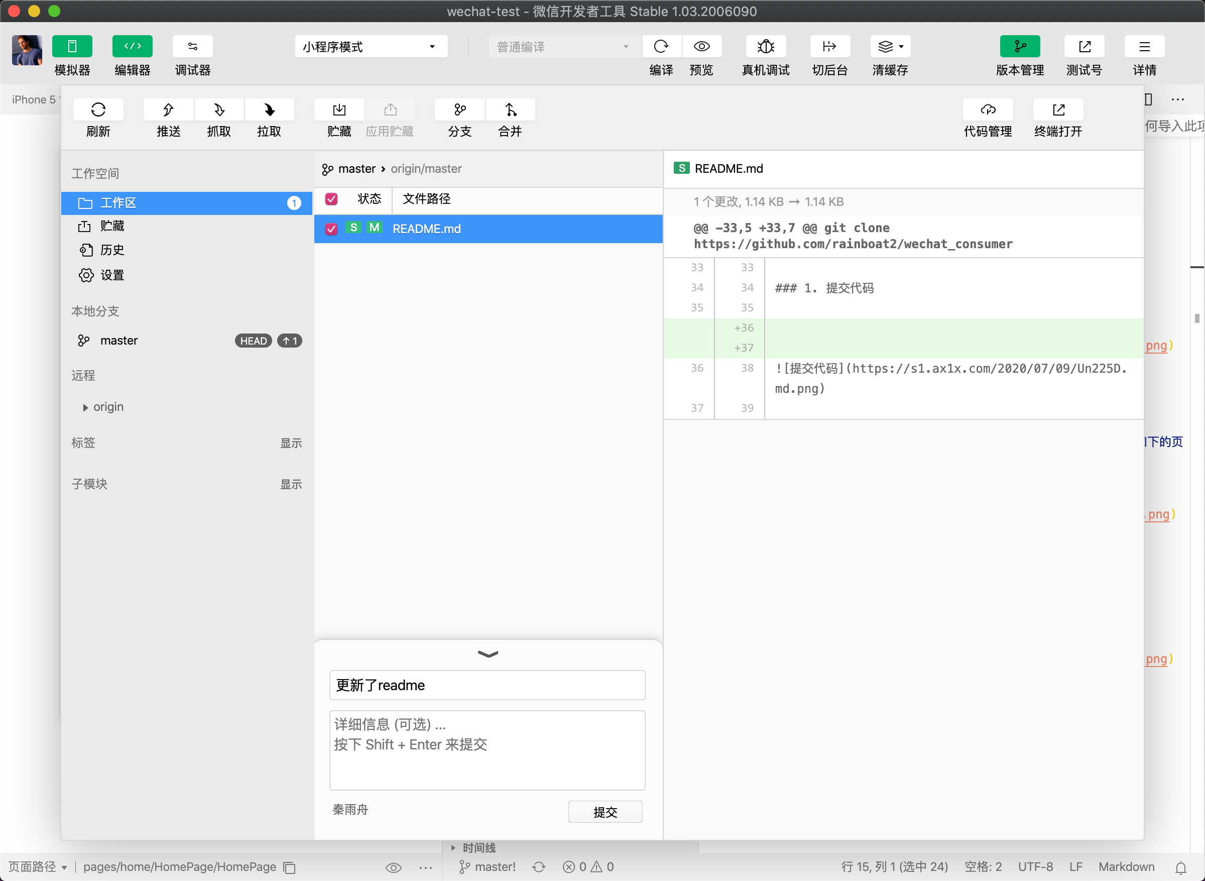Click the 文件路径 column header
This screenshot has height=881, width=1205.
tap(427, 199)
